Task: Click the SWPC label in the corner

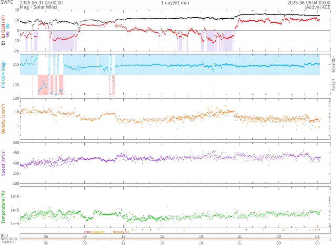Action: coord(7,3)
